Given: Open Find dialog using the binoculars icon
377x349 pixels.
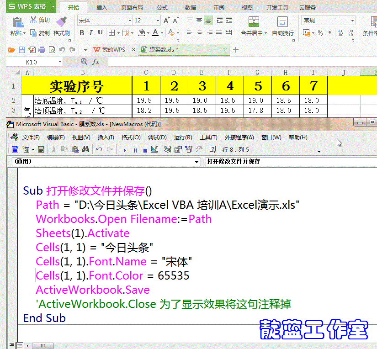Looking at the screenshot, I should click(x=86, y=149).
